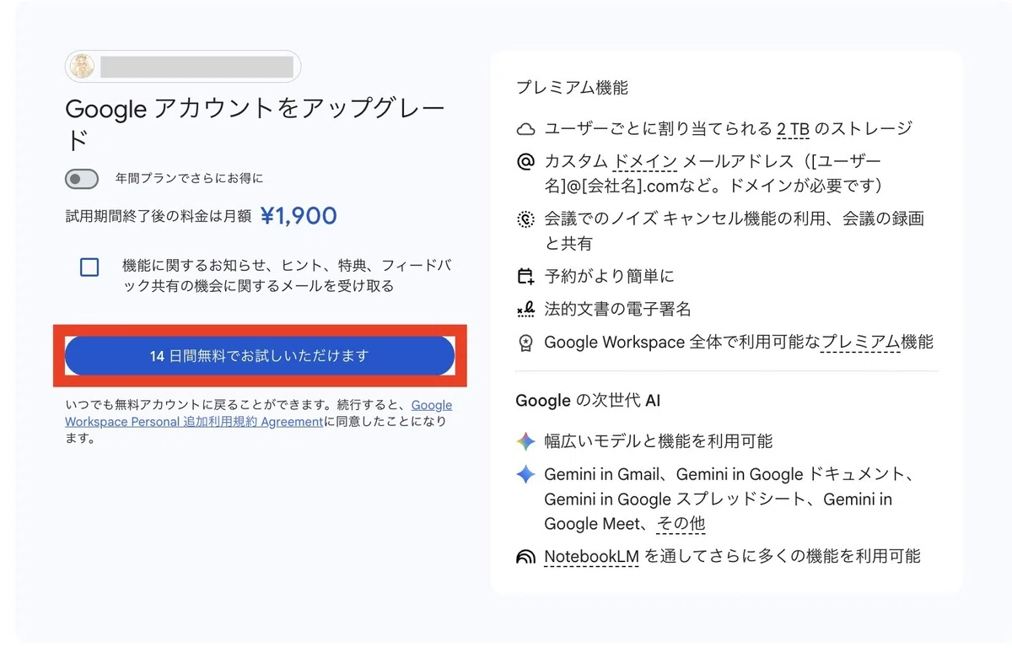Viewport: 1012px width, 648px height.
Task: Start the 14-day free trial button
Action: pyautogui.click(x=260, y=356)
